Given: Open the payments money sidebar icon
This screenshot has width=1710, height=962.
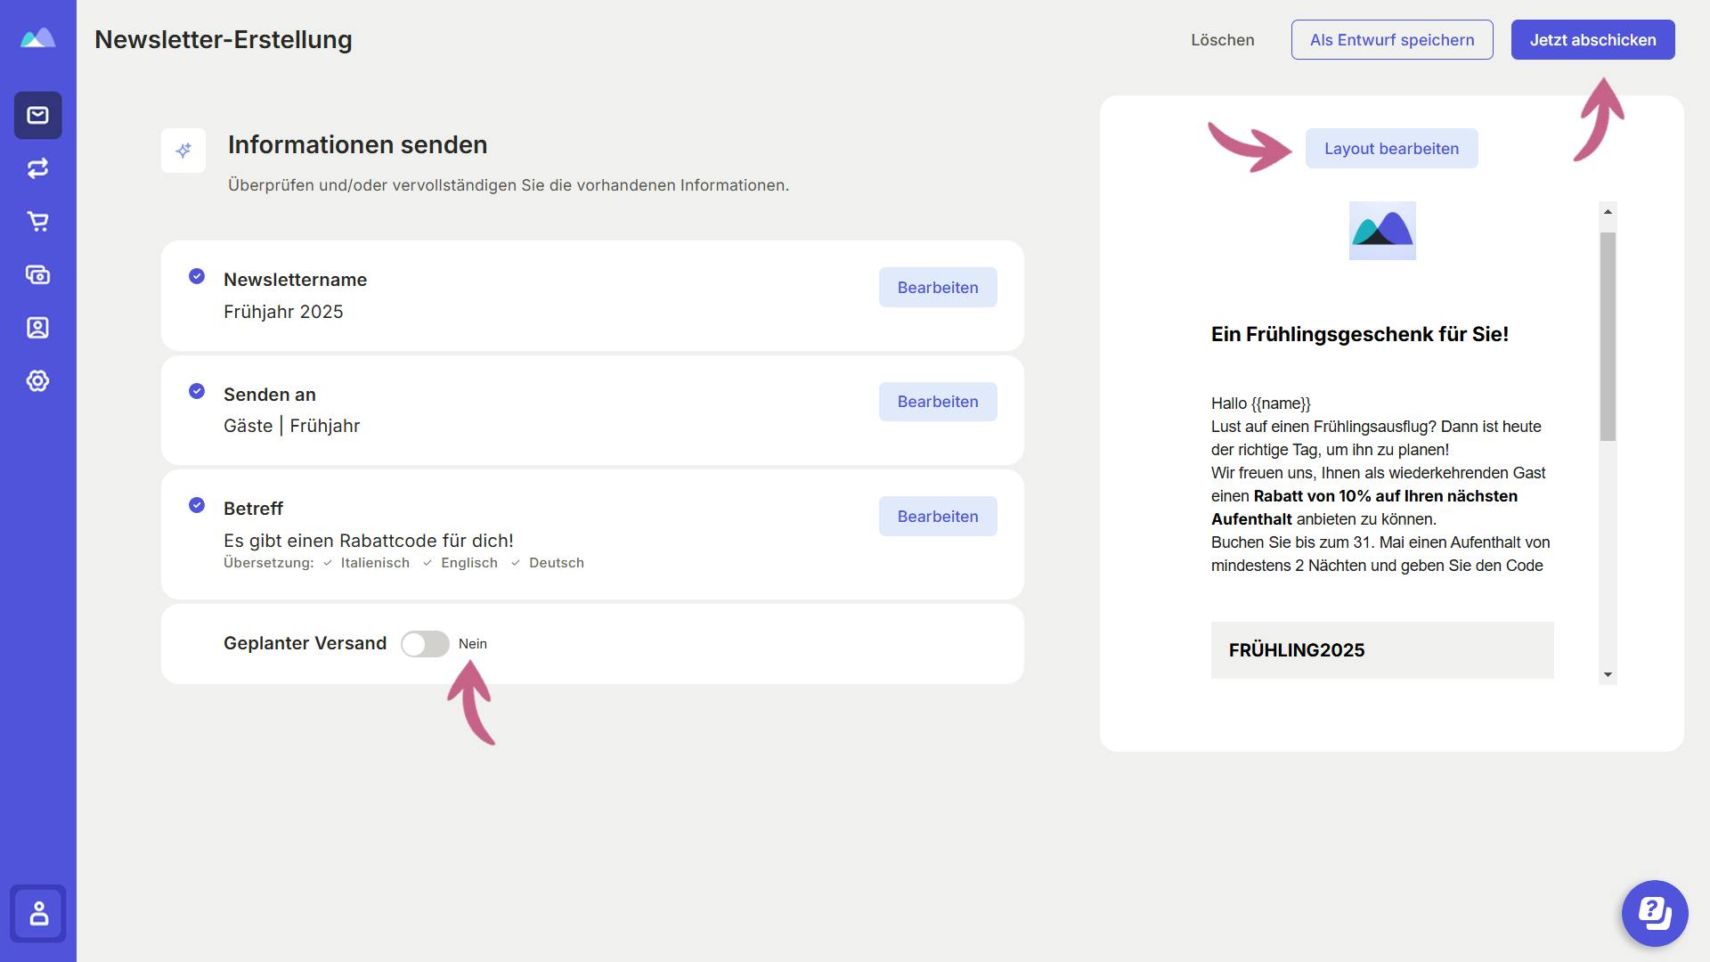Looking at the screenshot, I should pos(37,274).
